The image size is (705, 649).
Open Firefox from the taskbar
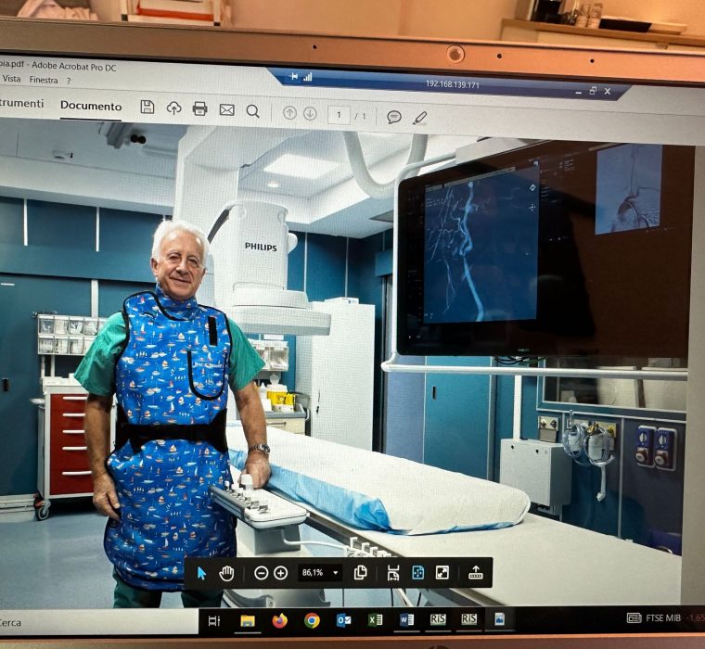tap(280, 620)
